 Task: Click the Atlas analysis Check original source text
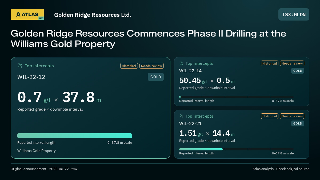(281, 169)
